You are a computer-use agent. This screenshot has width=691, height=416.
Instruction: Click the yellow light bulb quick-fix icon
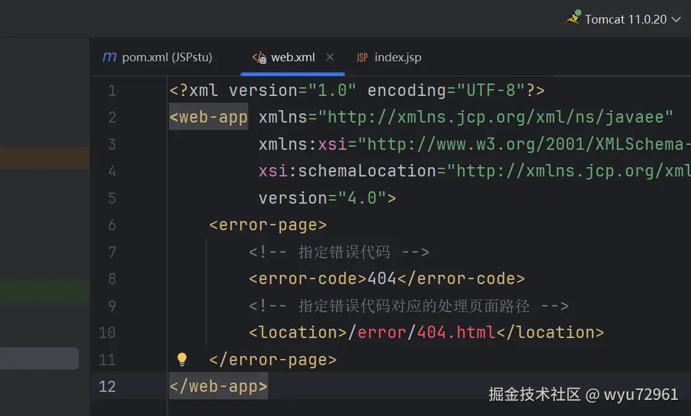coord(181,360)
